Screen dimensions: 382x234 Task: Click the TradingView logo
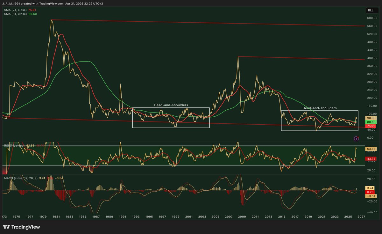tap(21, 227)
